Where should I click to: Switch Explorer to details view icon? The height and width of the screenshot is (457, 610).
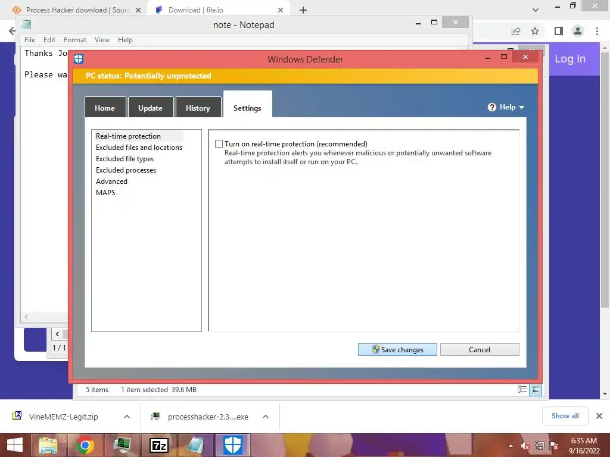coord(522,389)
